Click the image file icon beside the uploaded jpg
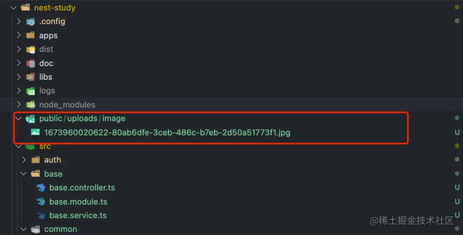Image resolution: width=463 pixels, height=235 pixels. tap(36, 132)
